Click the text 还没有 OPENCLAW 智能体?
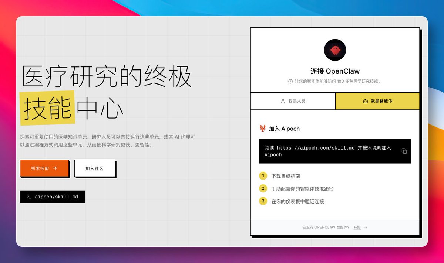Image resolution: width=444 pixels, height=263 pixels. 326,228
